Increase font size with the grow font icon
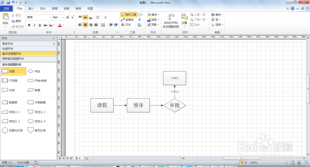This screenshot has width=310, height=167. 68,17
